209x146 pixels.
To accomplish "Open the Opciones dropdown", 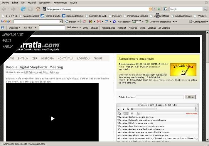I will point(14,28).
